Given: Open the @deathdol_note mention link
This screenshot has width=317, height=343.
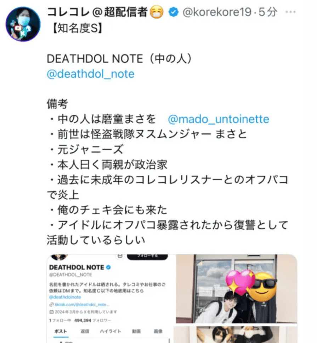Looking at the screenshot, I should pos(91,74).
